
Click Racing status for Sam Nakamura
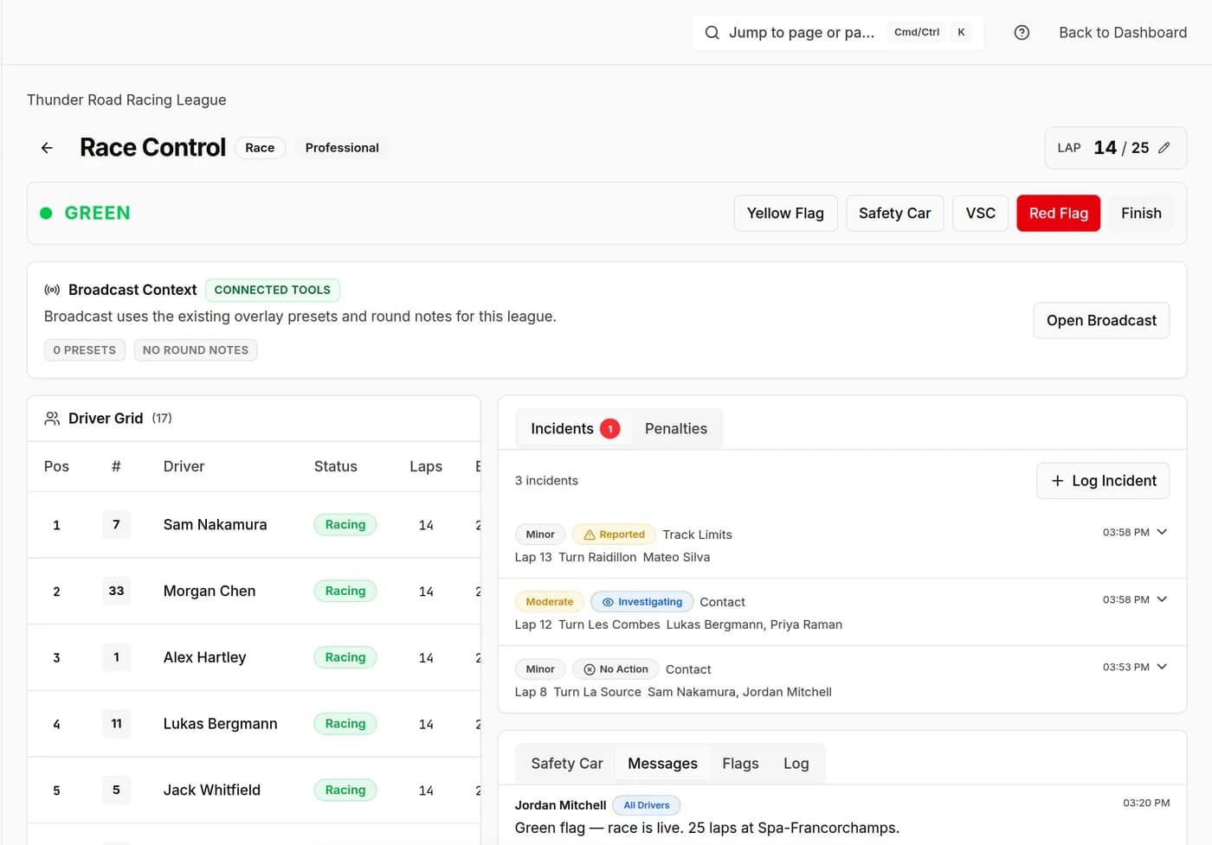point(345,525)
